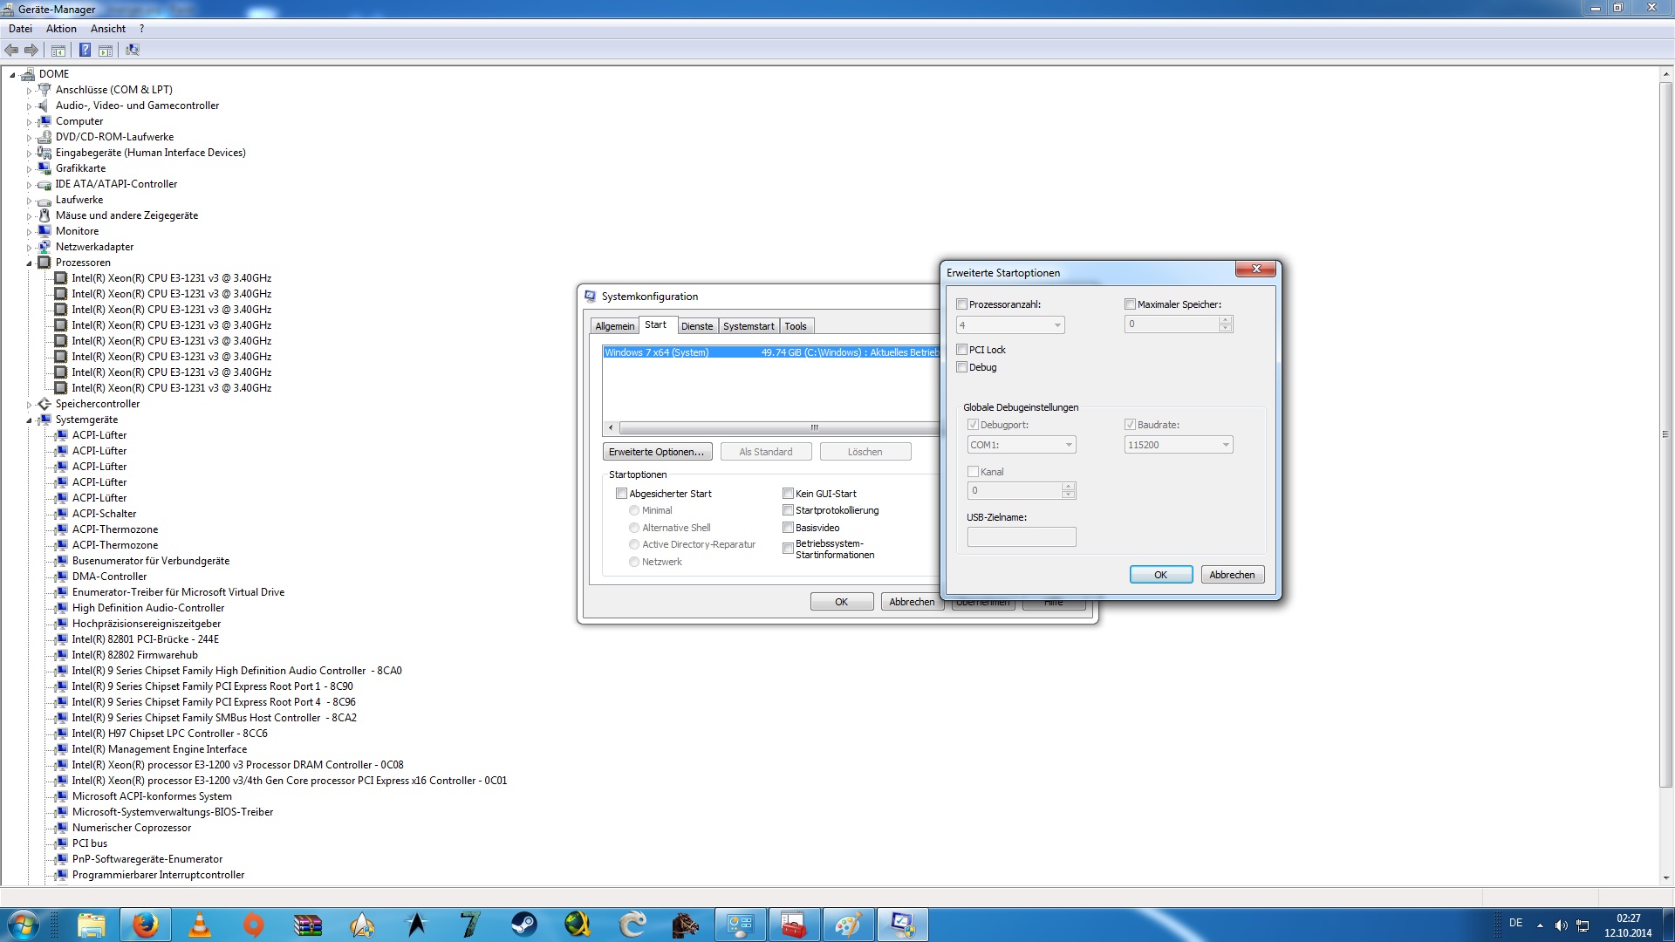Open the Aktion menu
This screenshot has width=1675, height=942.
click(x=61, y=29)
